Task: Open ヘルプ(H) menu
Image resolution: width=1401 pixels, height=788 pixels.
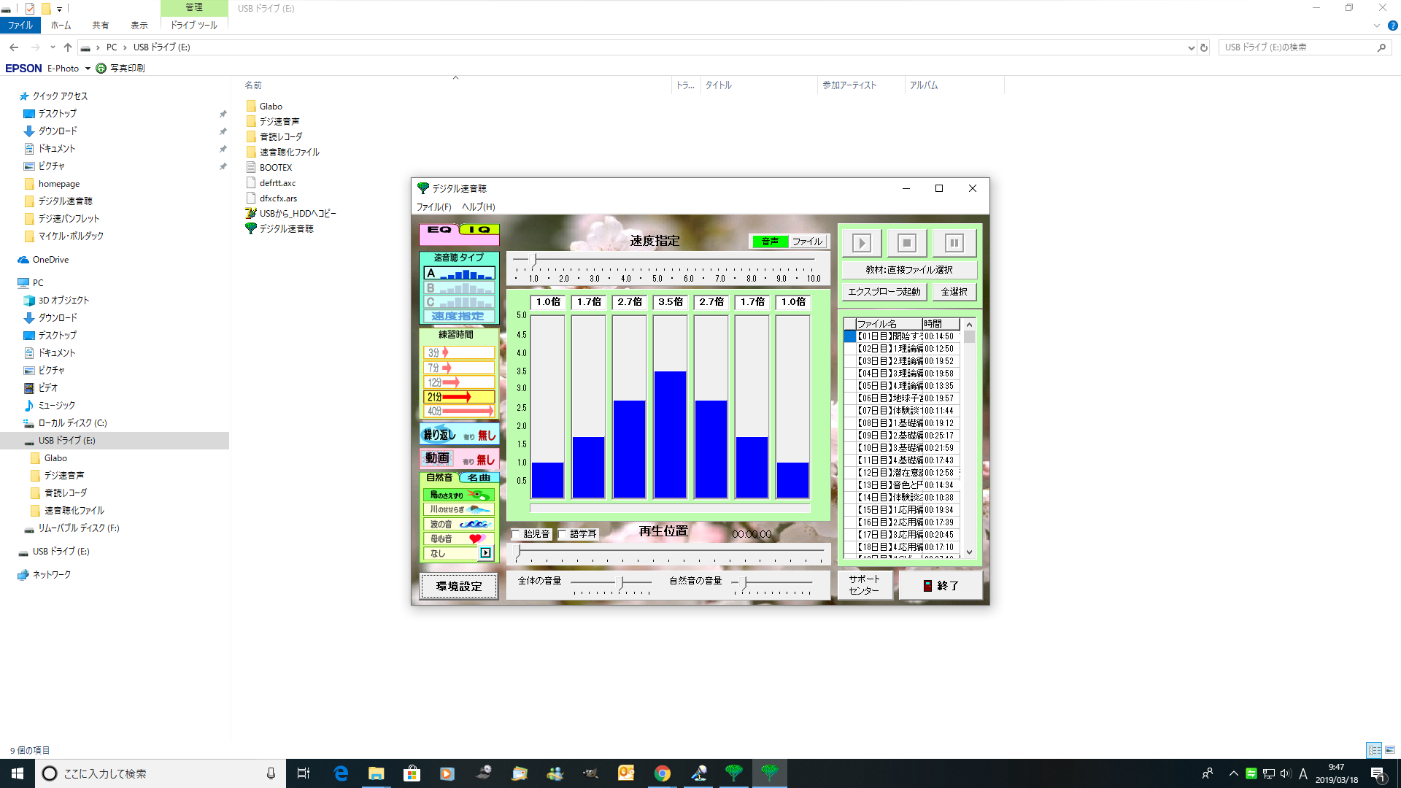Action: [478, 207]
